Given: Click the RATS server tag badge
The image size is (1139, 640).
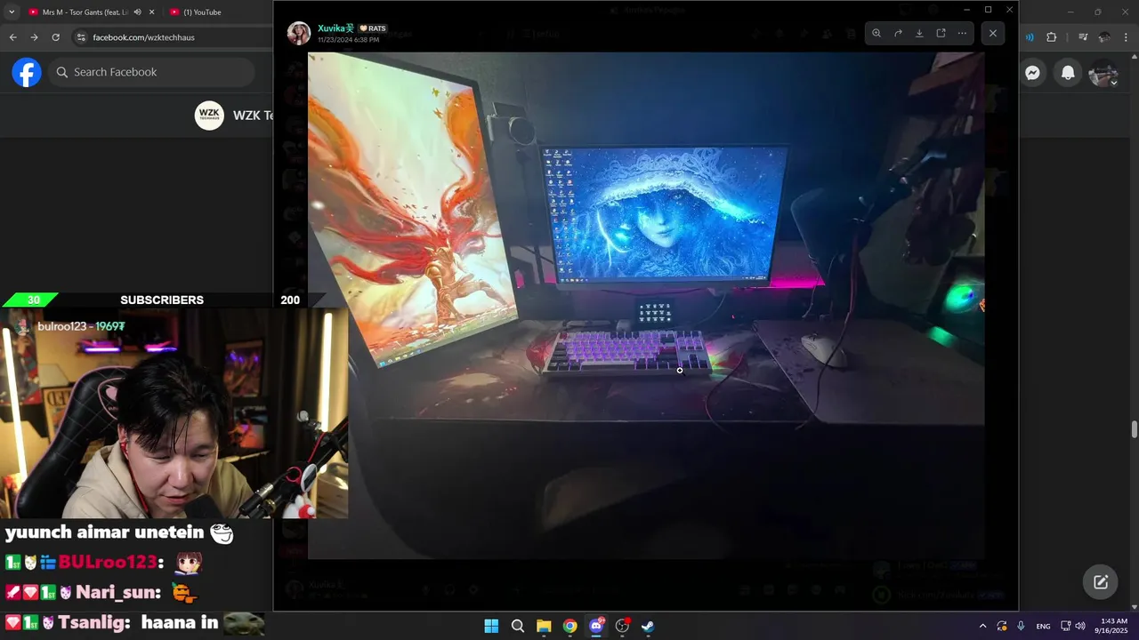Looking at the screenshot, I should coord(373,28).
